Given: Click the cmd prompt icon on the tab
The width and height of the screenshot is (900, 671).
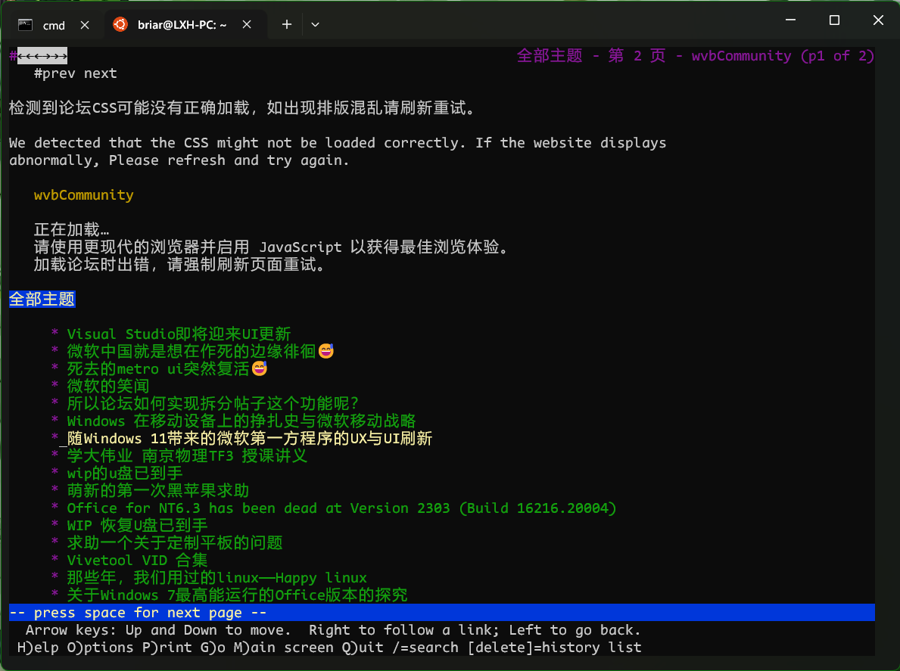Looking at the screenshot, I should tap(25, 25).
